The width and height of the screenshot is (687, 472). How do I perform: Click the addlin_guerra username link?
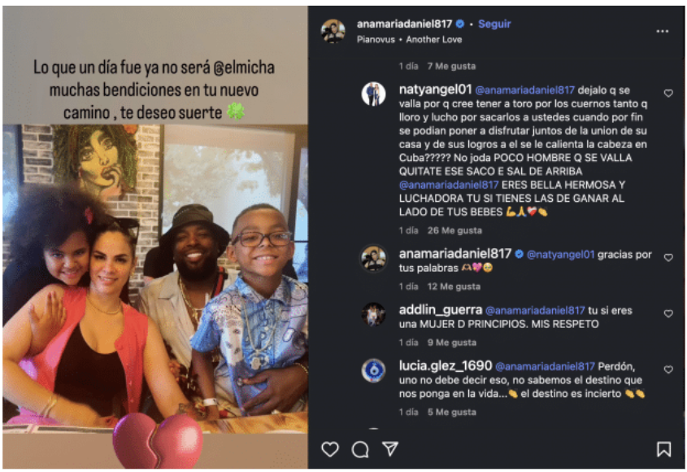click(x=441, y=310)
